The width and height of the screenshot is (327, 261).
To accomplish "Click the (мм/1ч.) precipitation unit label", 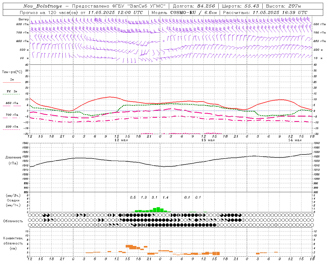I will [x=13, y=205].
